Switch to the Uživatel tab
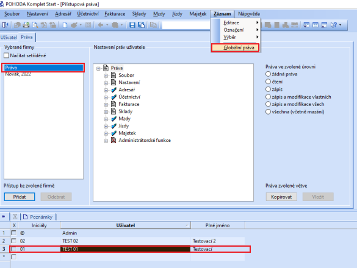 tap(9, 37)
